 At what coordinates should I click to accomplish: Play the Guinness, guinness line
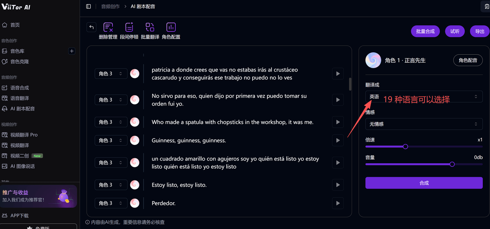coord(338,140)
